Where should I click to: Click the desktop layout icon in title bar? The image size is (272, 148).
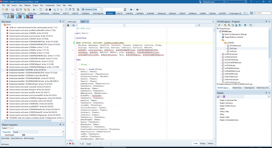pyautogui.click(x=200, y=2)
